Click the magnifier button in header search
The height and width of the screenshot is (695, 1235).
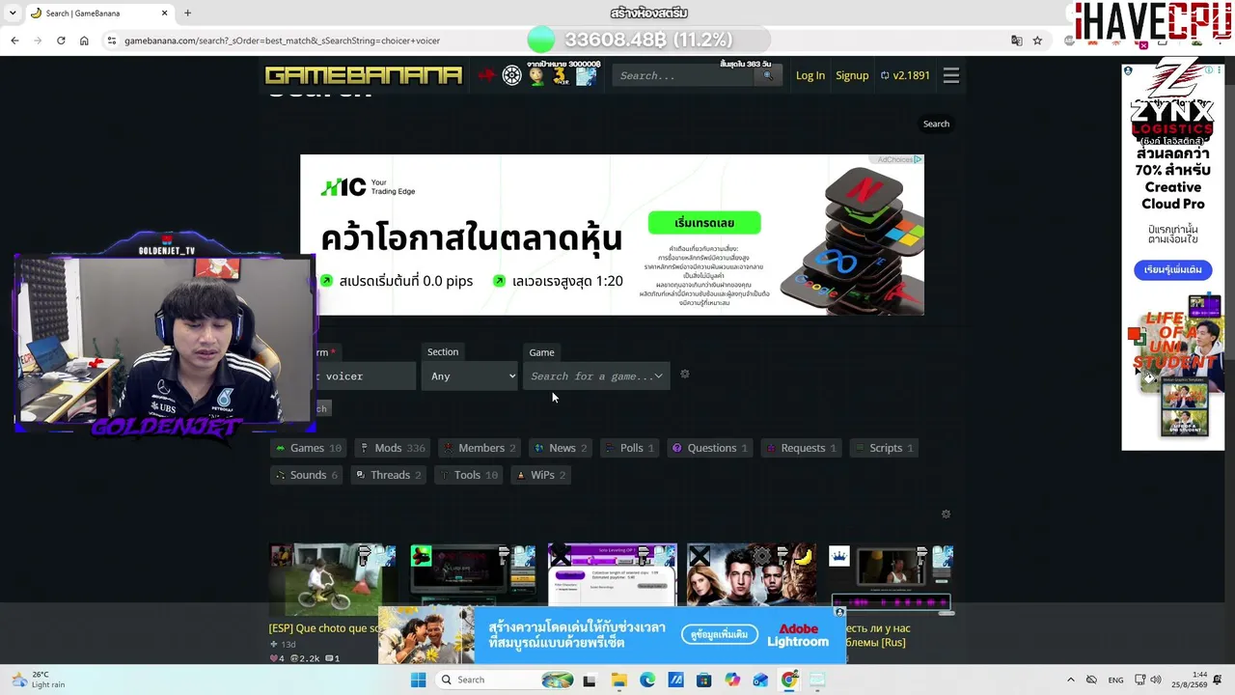click(768, 75)
